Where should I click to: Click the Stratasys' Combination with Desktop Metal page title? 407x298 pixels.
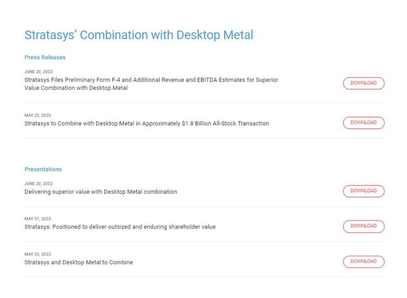click(x=139, y=35)
